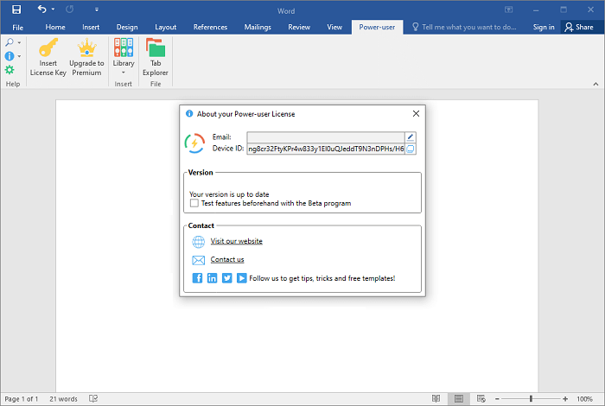Viewport: 605px width, 406px height.
Task: Open the Facebook page icon
Action: 197,278
